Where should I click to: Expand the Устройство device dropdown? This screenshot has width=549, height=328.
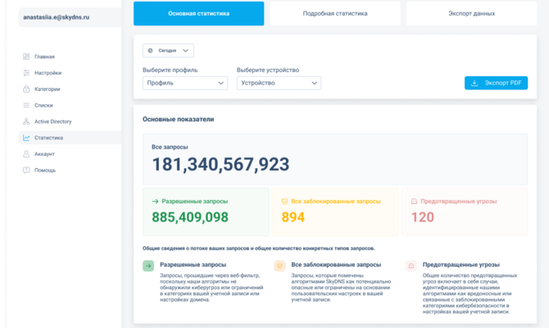click(279, 83)
